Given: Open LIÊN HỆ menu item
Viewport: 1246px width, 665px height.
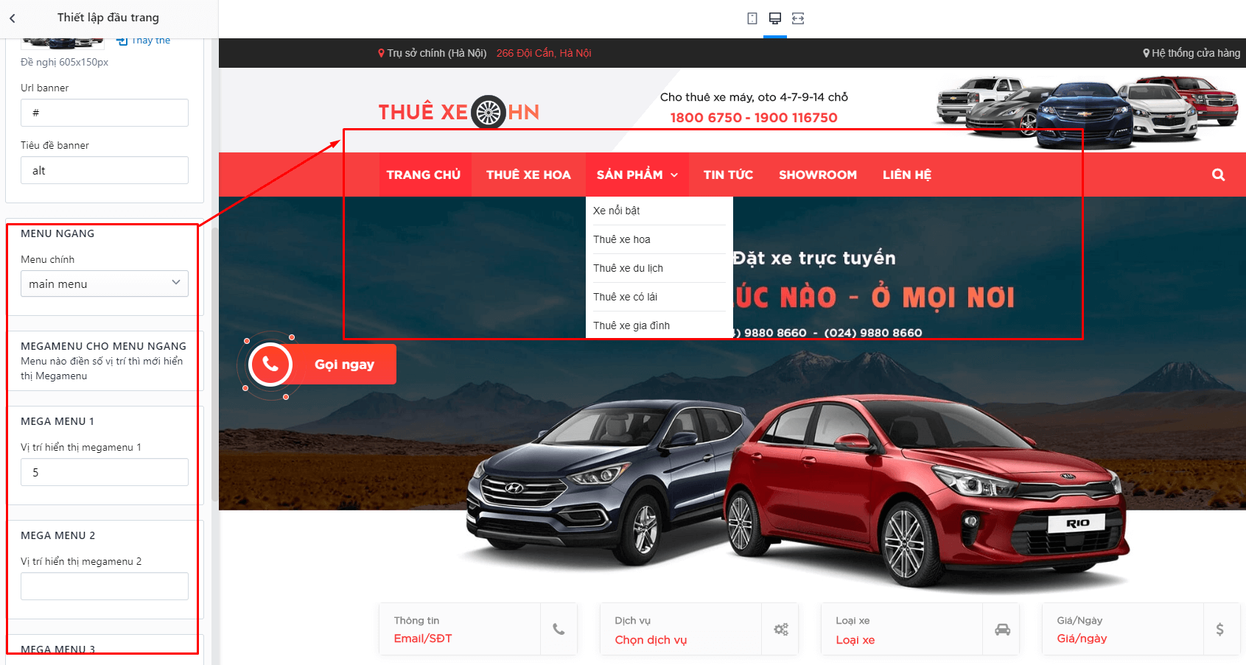Looking at the screenshot, I should point(907,175).
